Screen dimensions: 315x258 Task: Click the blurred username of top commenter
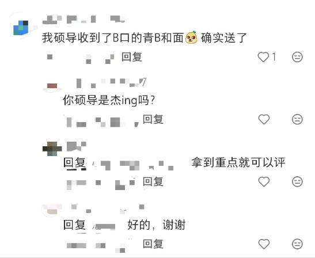[x=84, y=20]
